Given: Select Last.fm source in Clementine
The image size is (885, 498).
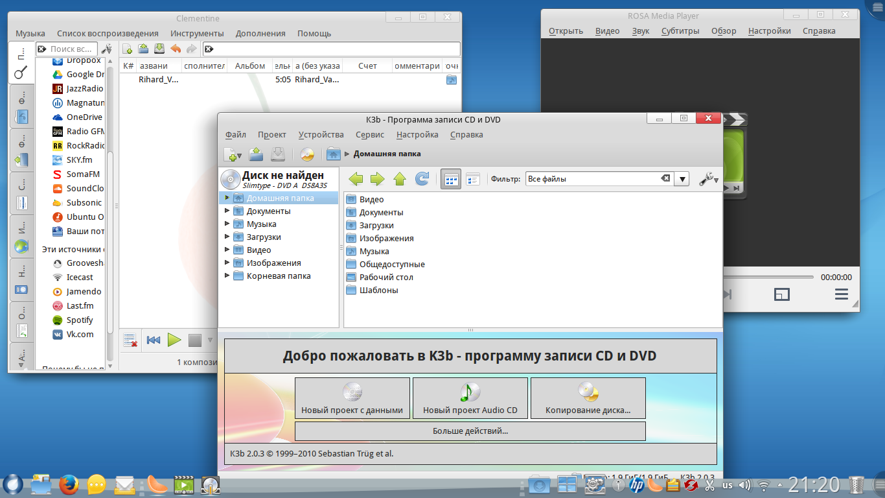Looking at the screenshot, I should click(x=73, y=305).
